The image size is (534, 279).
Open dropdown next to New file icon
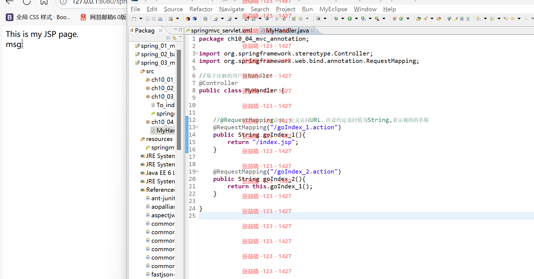(141, 19)
